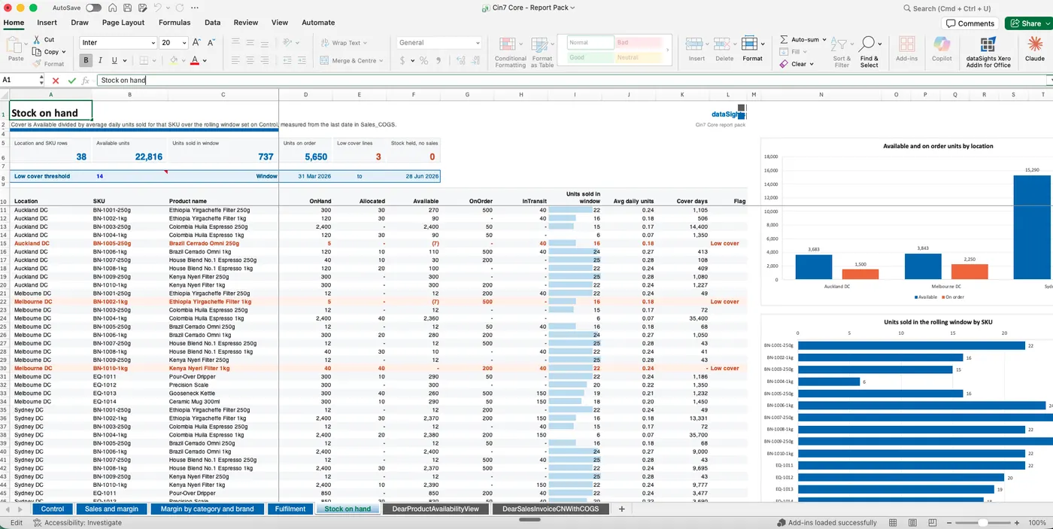1053x529 pixels.
Task: Switch to the Control sheet tab
Action: pos(53,509)
